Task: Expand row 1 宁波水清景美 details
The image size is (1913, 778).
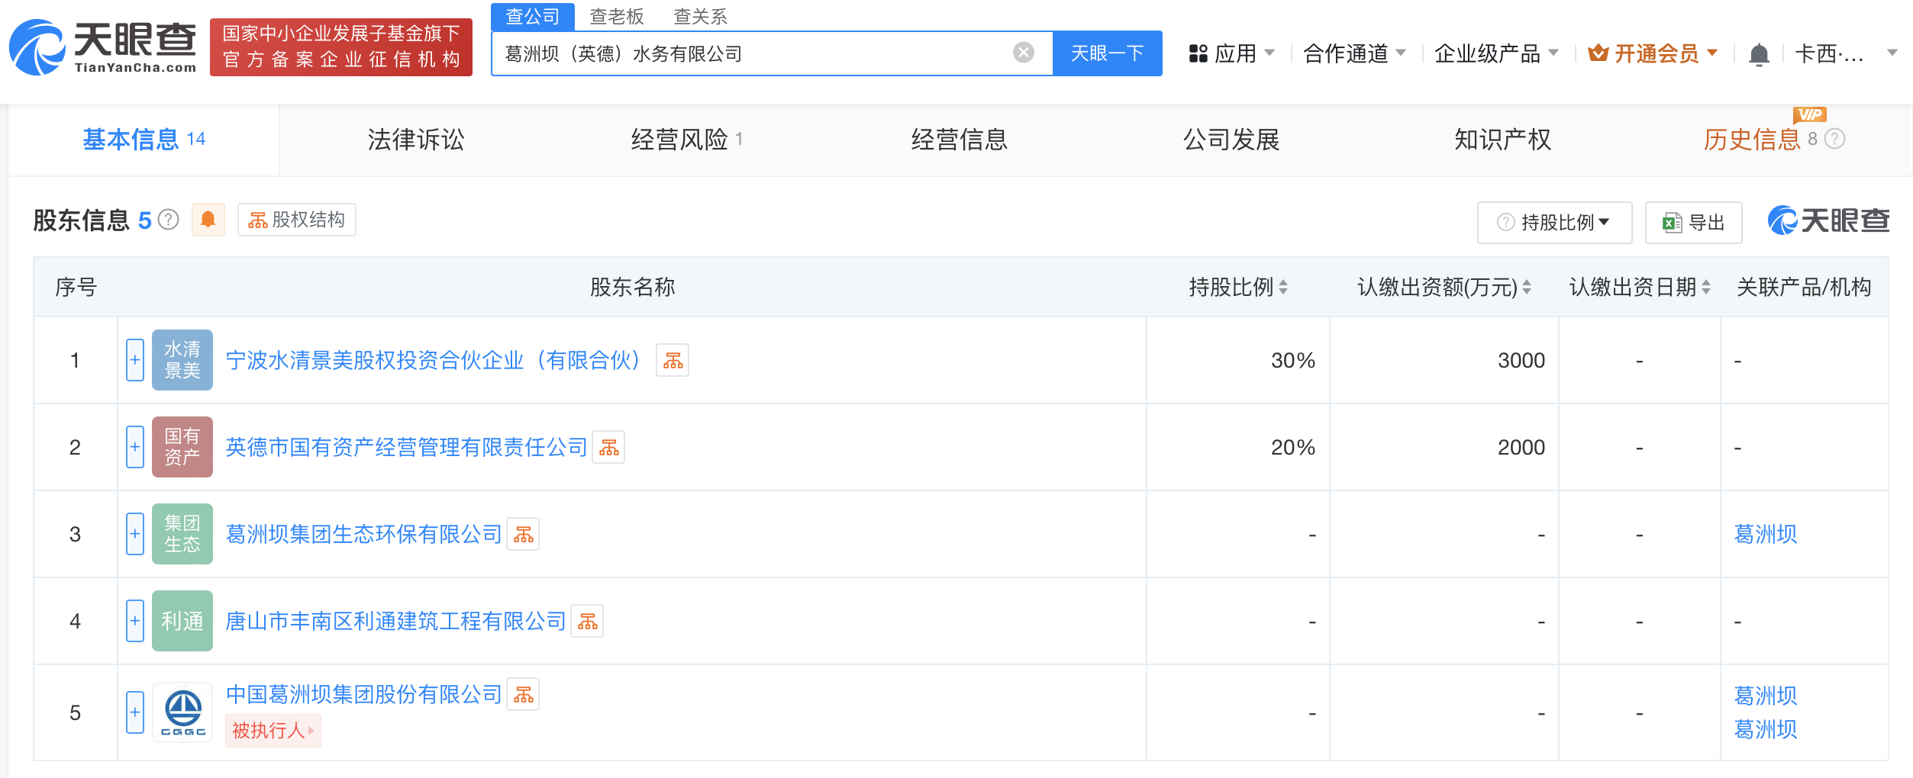Action: [135, 360]
